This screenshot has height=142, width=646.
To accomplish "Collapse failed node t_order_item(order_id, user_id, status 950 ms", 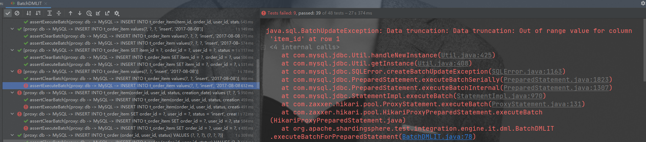I will pos(12,93).
